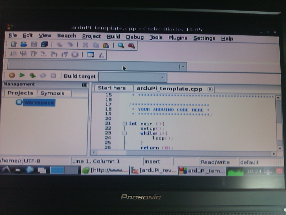Click the Replace icon in toolbar
This screenshot has width=286, height=215.
(x=132, y=45)
